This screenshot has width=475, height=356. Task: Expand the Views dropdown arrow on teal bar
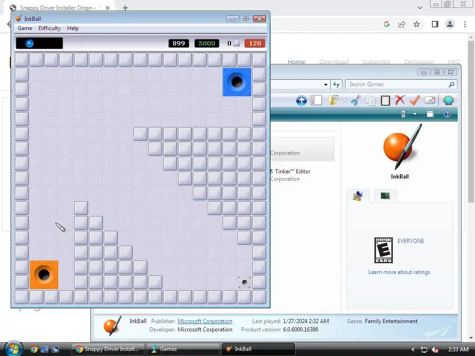point(415,114)
